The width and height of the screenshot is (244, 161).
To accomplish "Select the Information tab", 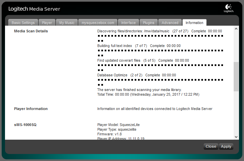I will tap(194, 23).
